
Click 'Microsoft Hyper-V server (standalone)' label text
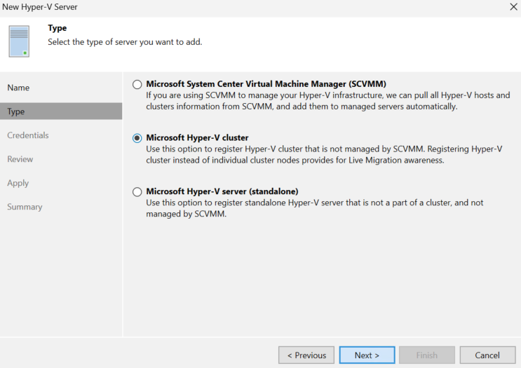[x=222, y=191]
